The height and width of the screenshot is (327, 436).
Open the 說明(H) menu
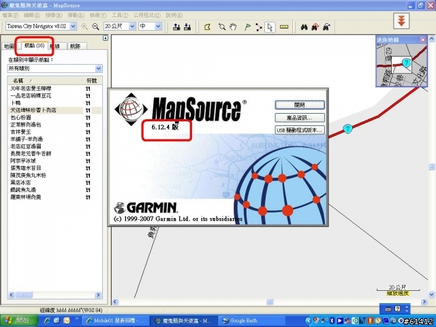pyautogui.click(x=174, y=15)
